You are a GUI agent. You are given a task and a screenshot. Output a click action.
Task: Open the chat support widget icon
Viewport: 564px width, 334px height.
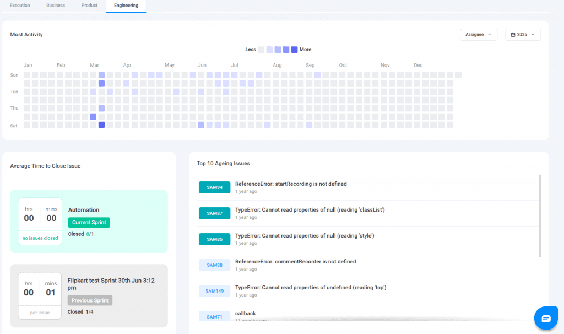546,319
